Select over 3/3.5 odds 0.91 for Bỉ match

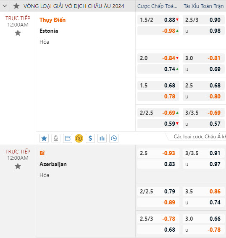204,153
